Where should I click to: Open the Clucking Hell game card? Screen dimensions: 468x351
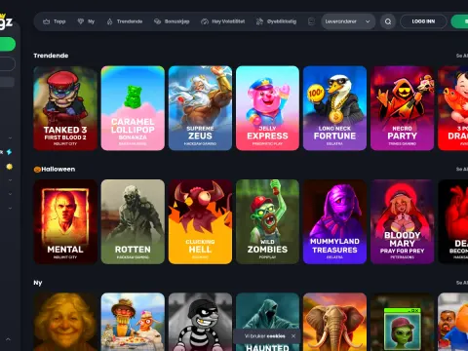[200, 221]
